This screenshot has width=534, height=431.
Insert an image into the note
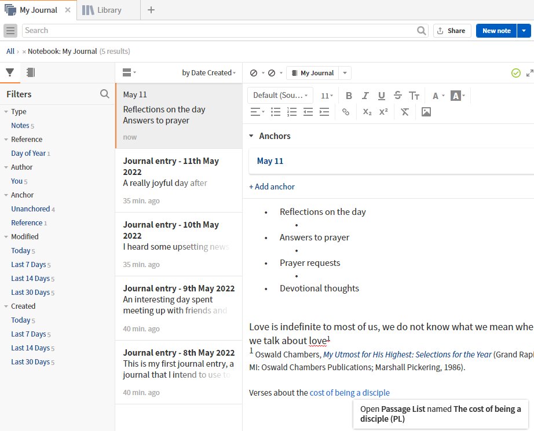[426, 112]
